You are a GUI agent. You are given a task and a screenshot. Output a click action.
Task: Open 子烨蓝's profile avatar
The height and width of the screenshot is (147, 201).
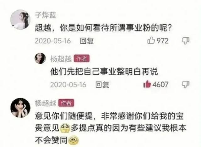[x=20, y=19]
